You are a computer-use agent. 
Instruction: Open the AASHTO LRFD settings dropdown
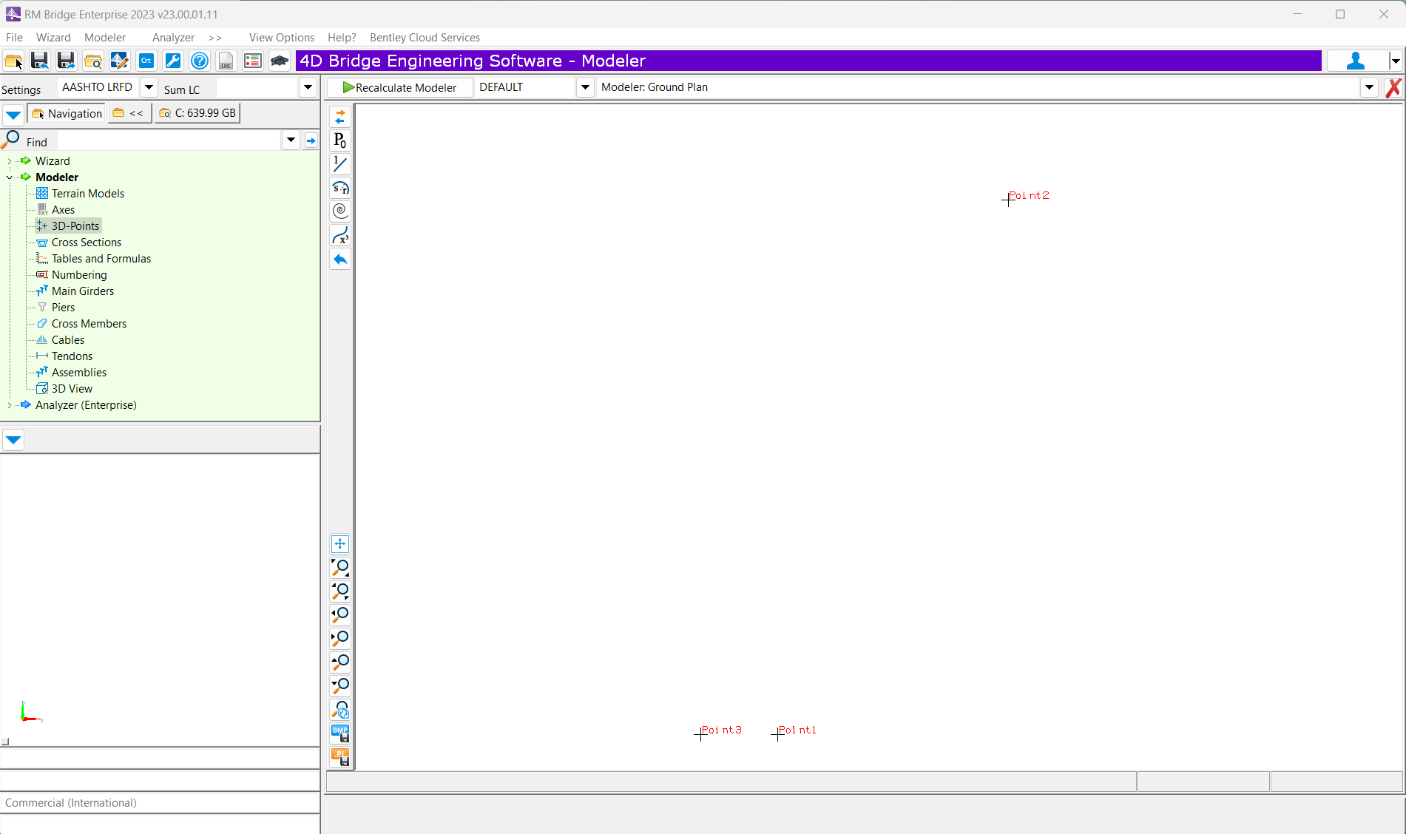pos(149,87)
